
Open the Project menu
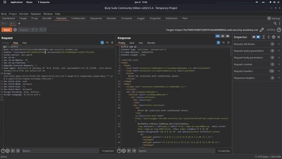[13, 14]
